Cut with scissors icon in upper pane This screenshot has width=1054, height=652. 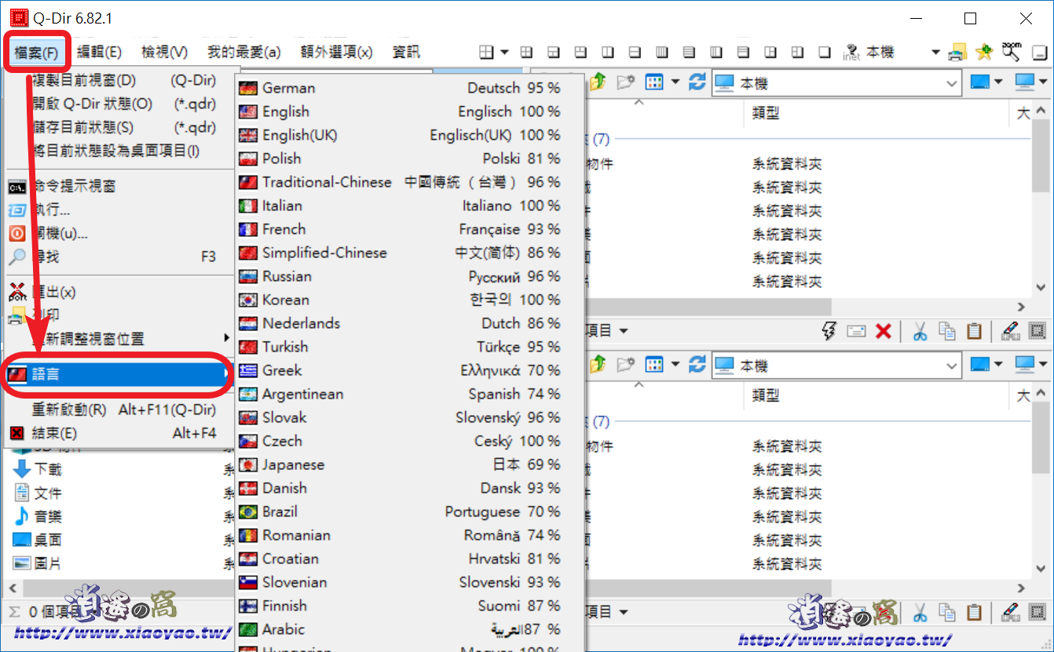[920, 331]
